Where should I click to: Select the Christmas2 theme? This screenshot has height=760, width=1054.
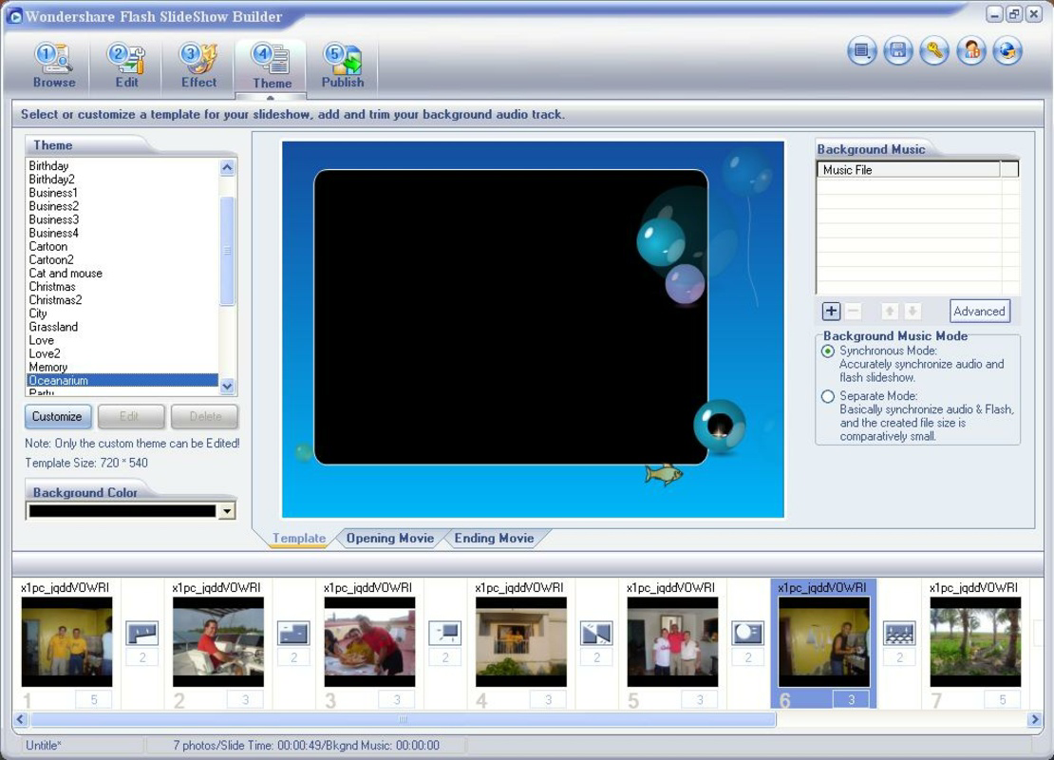click(122, 300)
